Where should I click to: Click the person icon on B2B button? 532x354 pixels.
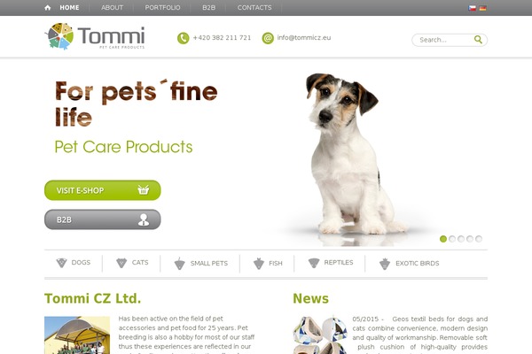click(144, 219)
